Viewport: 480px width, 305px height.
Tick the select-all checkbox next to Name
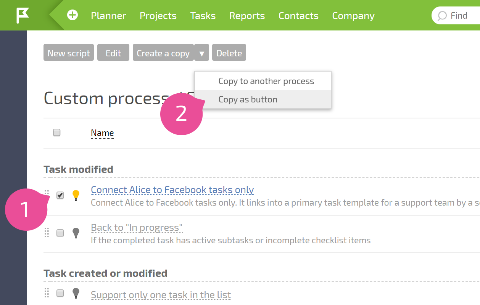point(57,133)
